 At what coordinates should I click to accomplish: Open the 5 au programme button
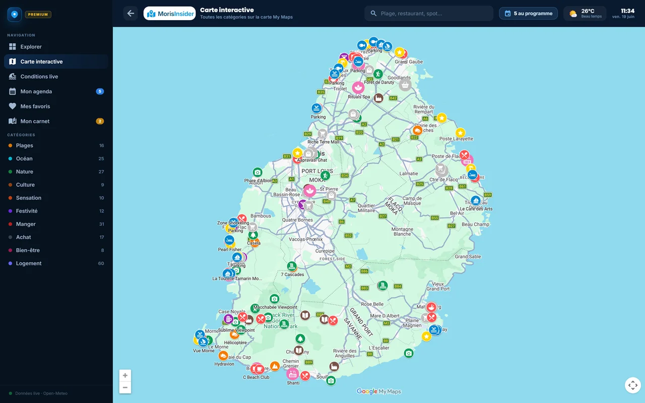click(529, 14)
